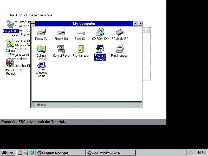Click 'Press the ESC key to exit' bar
This screenshot has width=208, height=156.
pos(83,122)
